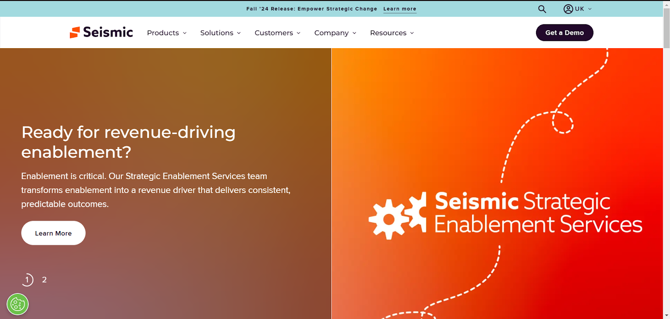
Task: Click the user account icon
Action: (568, 9)
